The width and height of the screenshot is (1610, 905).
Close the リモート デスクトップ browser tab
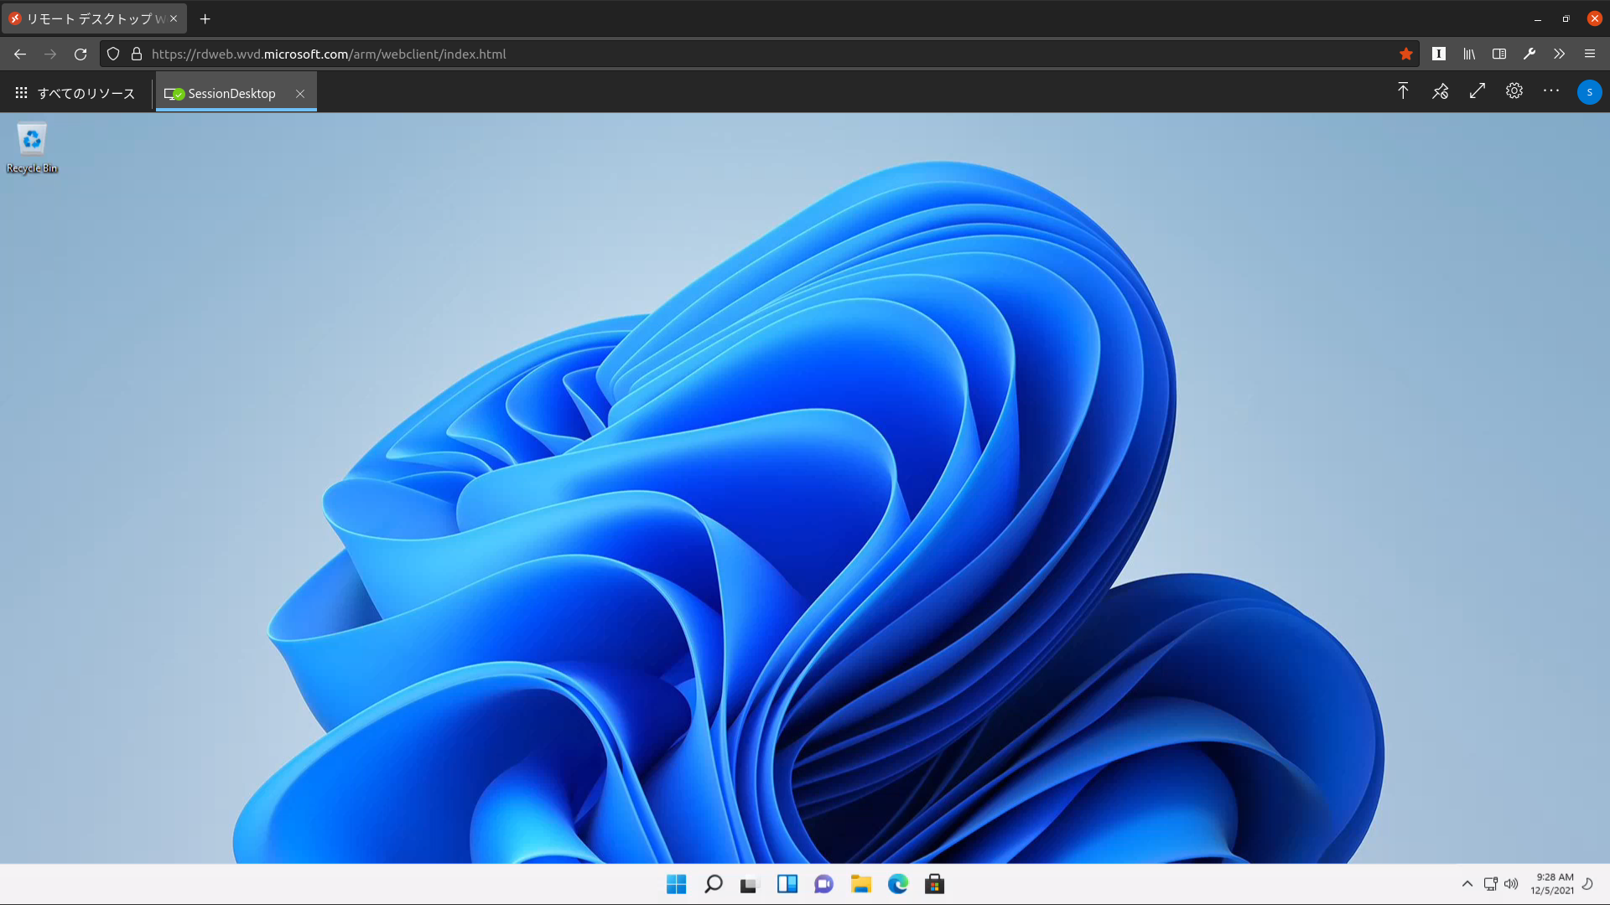click(174, 18)
